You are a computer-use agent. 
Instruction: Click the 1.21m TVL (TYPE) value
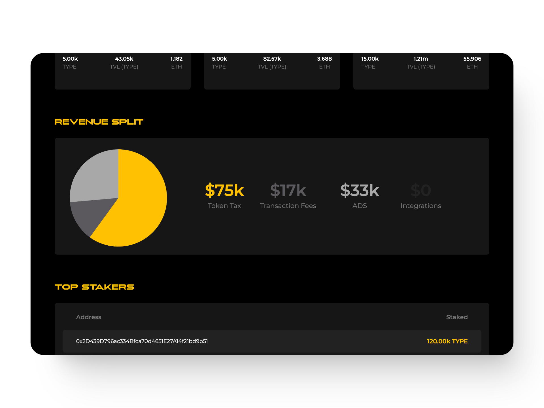[x=421, y=59]
